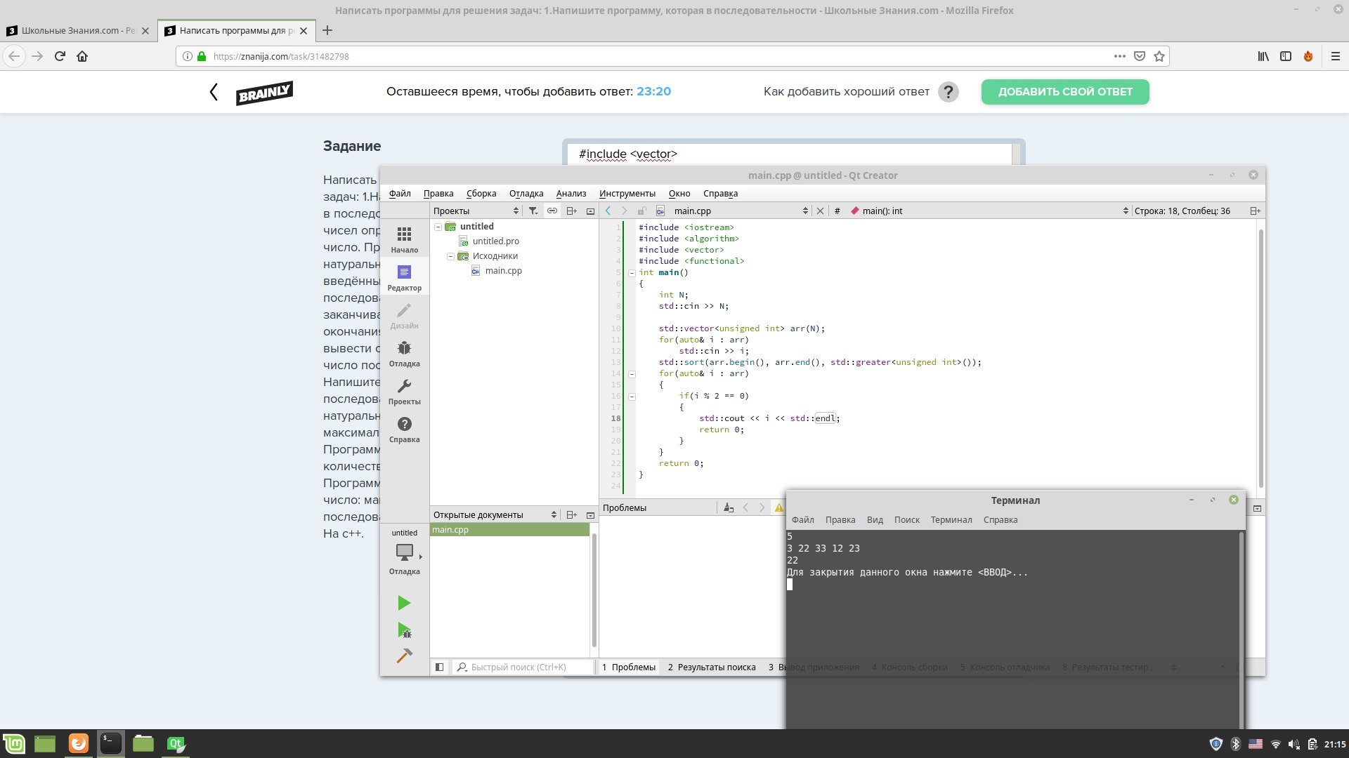Click the code editor vertical scrollbar
Image resolution: width=1349 pixels, height=758 pixels.
click(x=1260, y=358)
